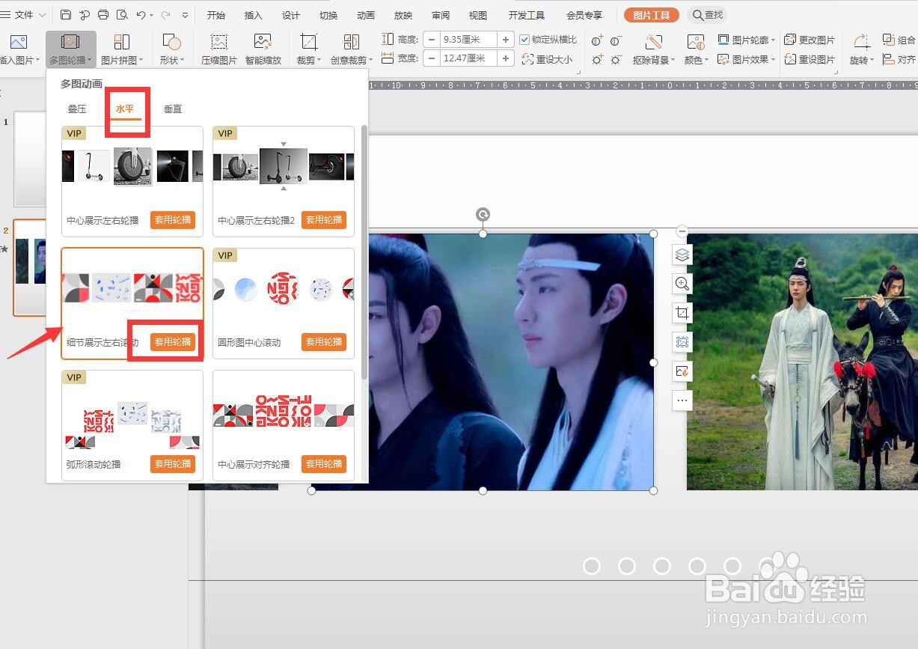Click the Print Preview icon
This screenshot has width=918, height=649.
pyautogui.click(x=121, y=15)
